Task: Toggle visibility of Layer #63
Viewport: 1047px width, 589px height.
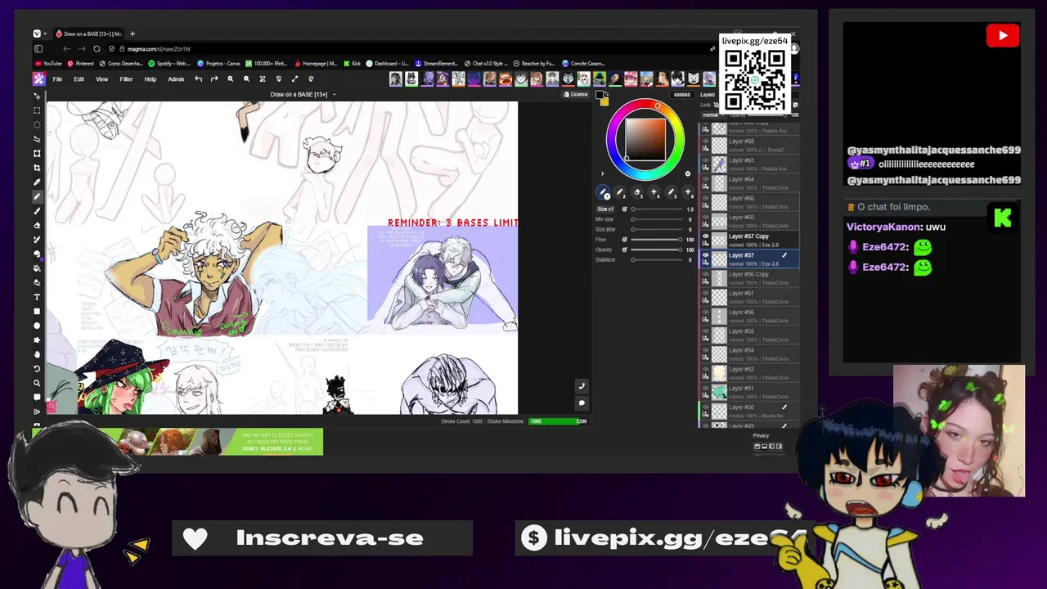Action: (706, 160)
